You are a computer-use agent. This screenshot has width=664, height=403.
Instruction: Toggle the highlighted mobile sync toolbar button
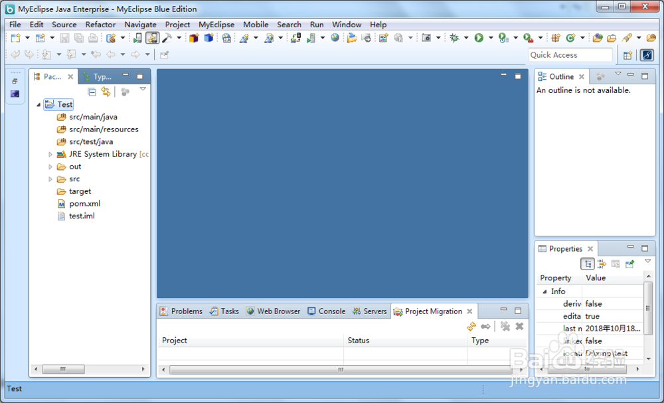pos(152,38)
